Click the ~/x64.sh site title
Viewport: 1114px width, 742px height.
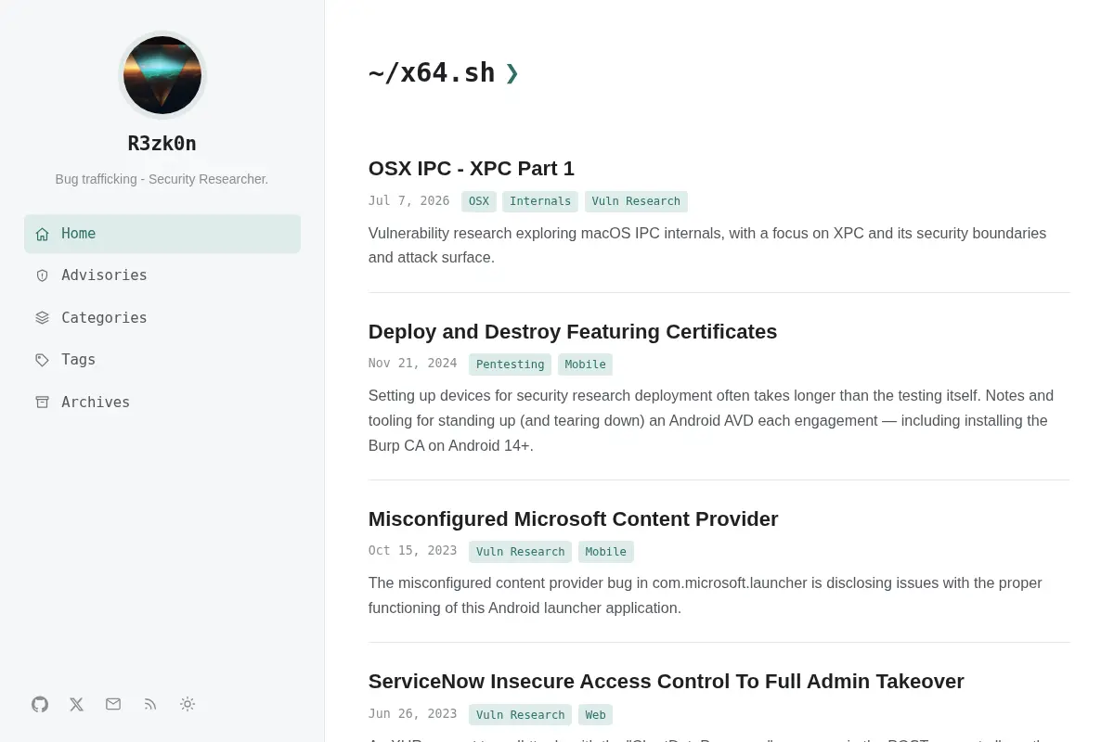[x=432, y=73]
